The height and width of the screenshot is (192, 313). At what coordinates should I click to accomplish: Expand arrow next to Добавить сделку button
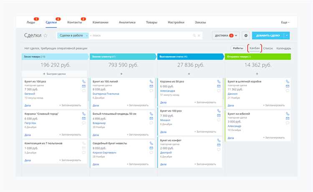(x=287, y=35)
